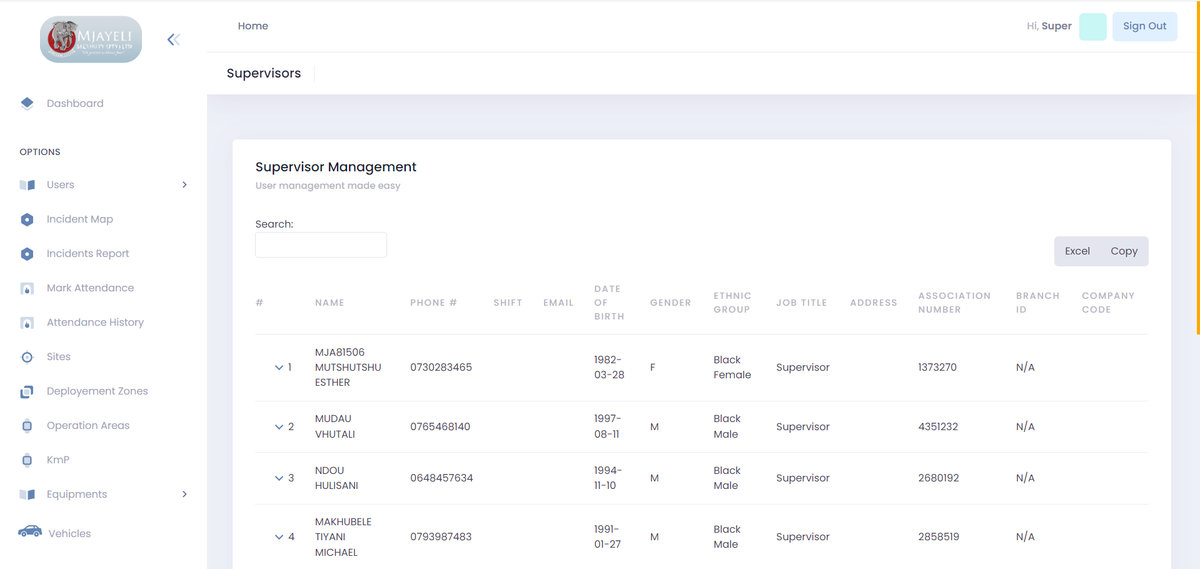Click the Dashboard diamond icon
This screenshot has width=1200, height=569.
pos(27,104)
